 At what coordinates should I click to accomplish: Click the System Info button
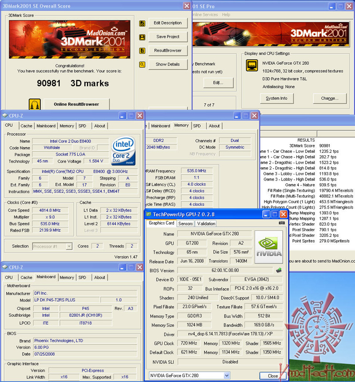(x=276, y=98)
